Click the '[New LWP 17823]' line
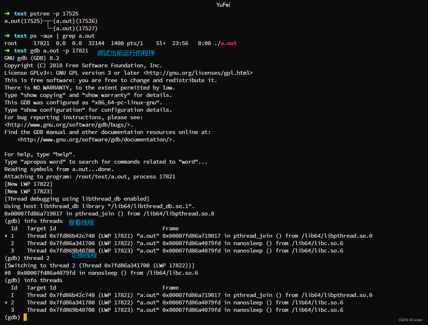The image size is (428, 325). [28, 191]
